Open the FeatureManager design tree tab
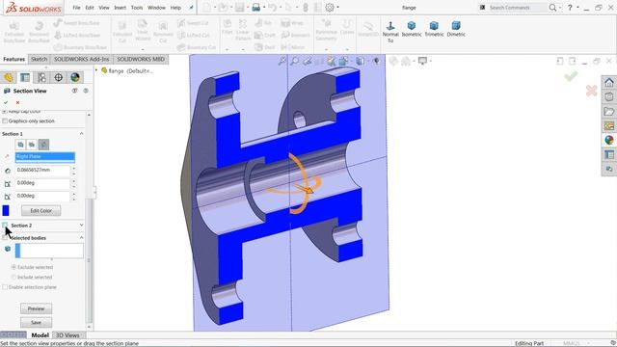 (9, 77)
